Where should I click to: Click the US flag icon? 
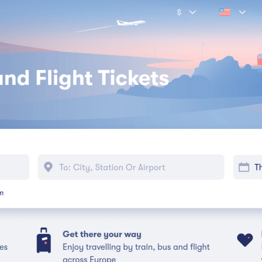point(225,12)
